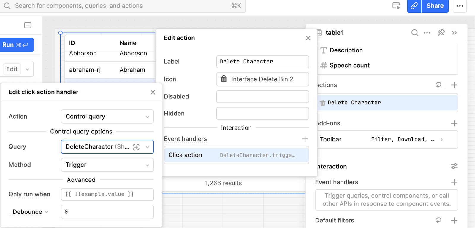Open Interaction settings sliders icon
Viewport: 475px width, 228px height.
[x=454, y=166]
